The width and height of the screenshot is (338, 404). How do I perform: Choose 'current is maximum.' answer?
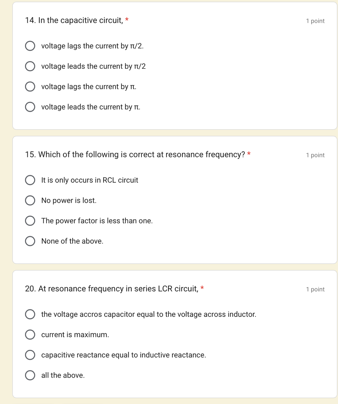(x=30, y=335)
